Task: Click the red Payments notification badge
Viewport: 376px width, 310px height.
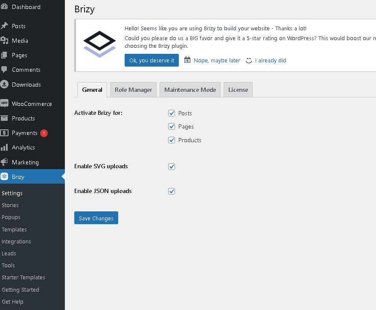Action: pyautogui.click(x=44, y=133)
